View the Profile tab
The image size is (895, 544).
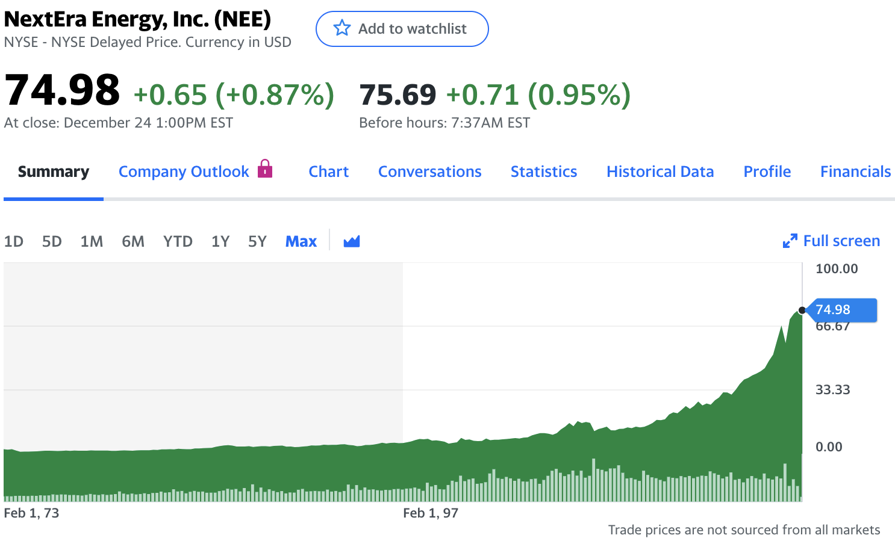[767, 172]
